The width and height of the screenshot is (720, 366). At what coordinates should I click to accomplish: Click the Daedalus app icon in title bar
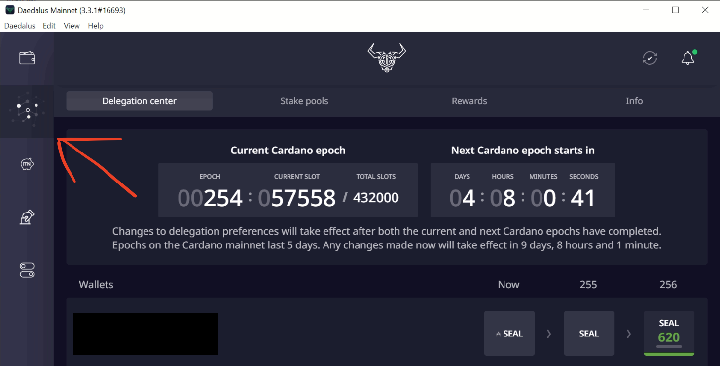click(x=10, y=10)
